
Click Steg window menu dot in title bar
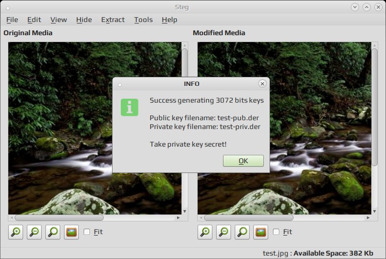coord(8,8)
